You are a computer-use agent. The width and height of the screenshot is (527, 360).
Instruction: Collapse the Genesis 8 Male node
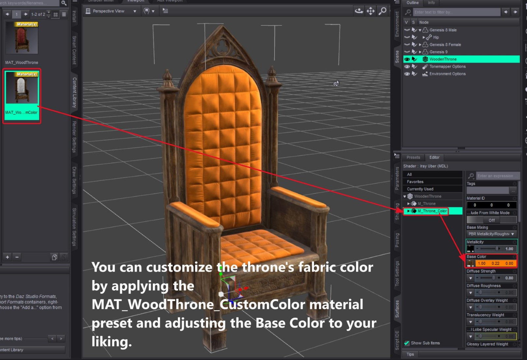(420, 30)
